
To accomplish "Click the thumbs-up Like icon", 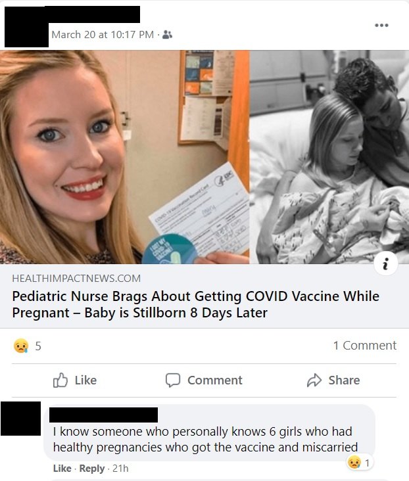I will click(60, 380).
